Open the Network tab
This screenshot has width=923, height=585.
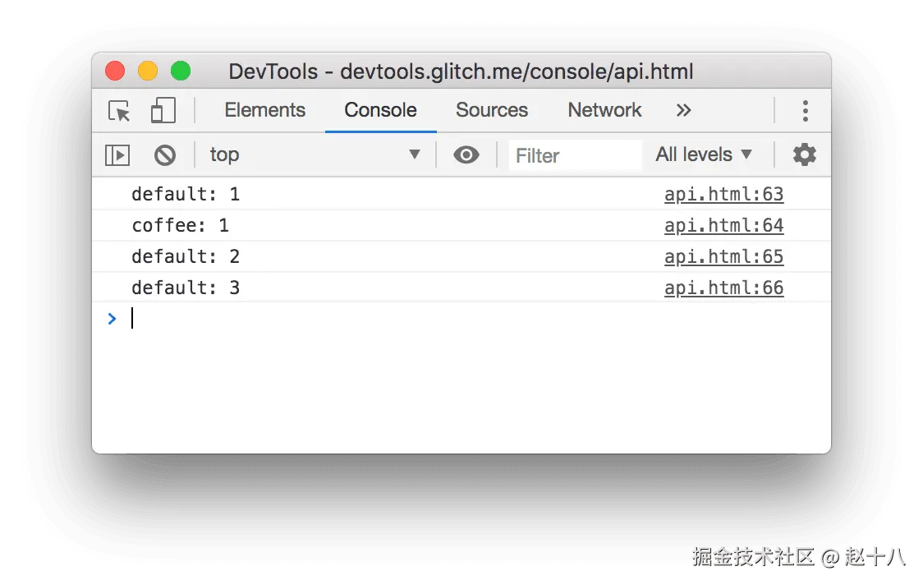(604, 110)
